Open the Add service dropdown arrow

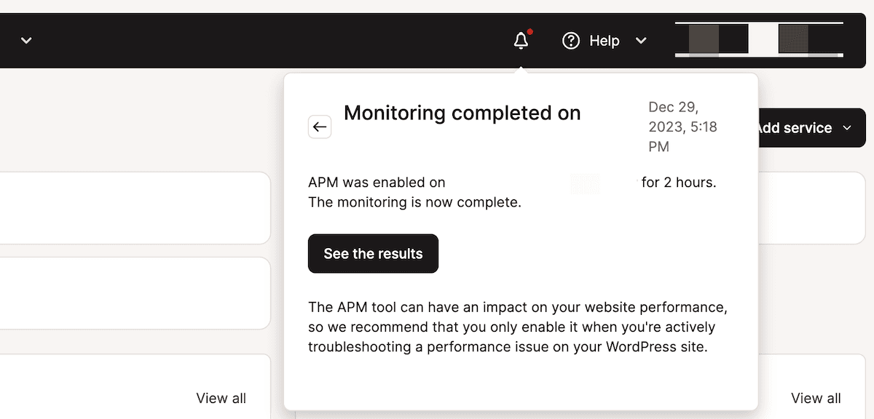847,128
